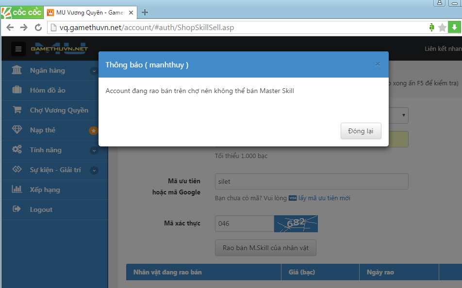Click the hamburger menu icon beside GameThuVN logo
This screenshot has width=462, height=288.
point(18,49)
